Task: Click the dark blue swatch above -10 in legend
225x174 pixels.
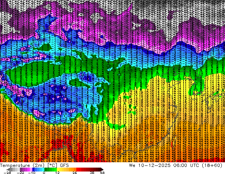Action: click(33, 169)
